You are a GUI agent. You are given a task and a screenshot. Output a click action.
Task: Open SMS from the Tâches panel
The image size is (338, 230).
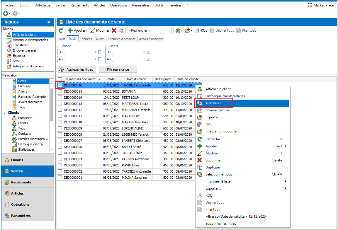16,61
